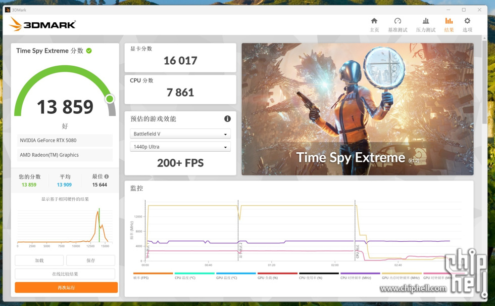Click the 加载 load button
495x306 pixels.
point(39,260)
